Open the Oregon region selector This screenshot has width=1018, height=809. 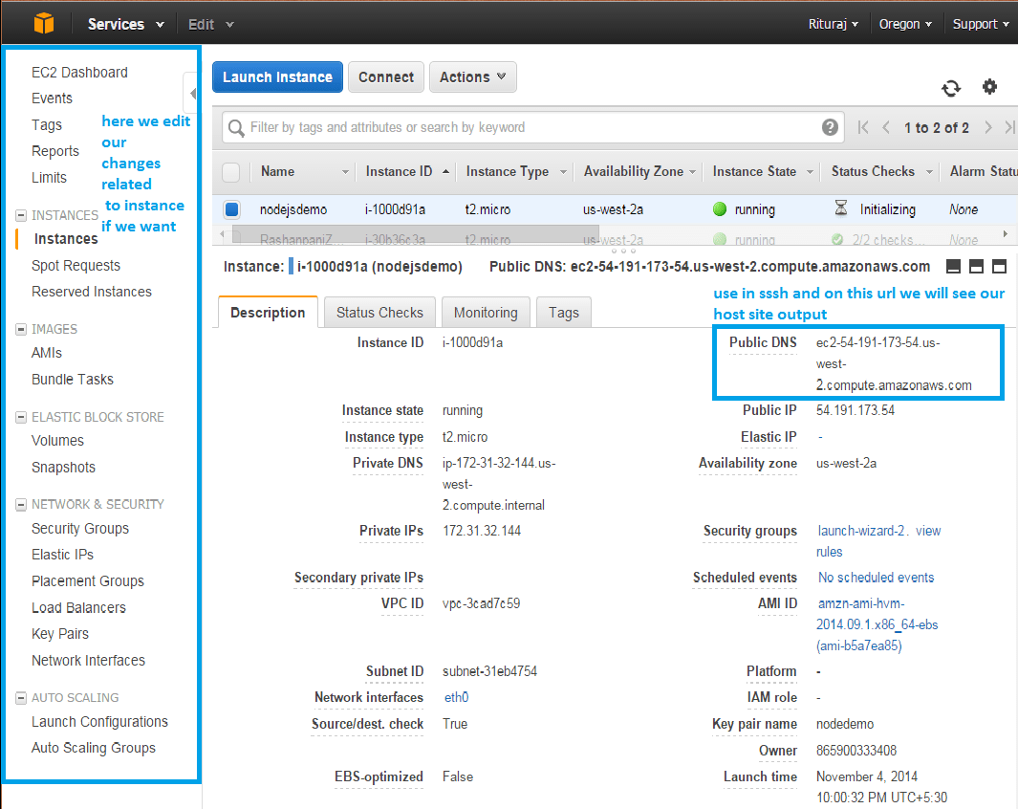click(905, 24)
